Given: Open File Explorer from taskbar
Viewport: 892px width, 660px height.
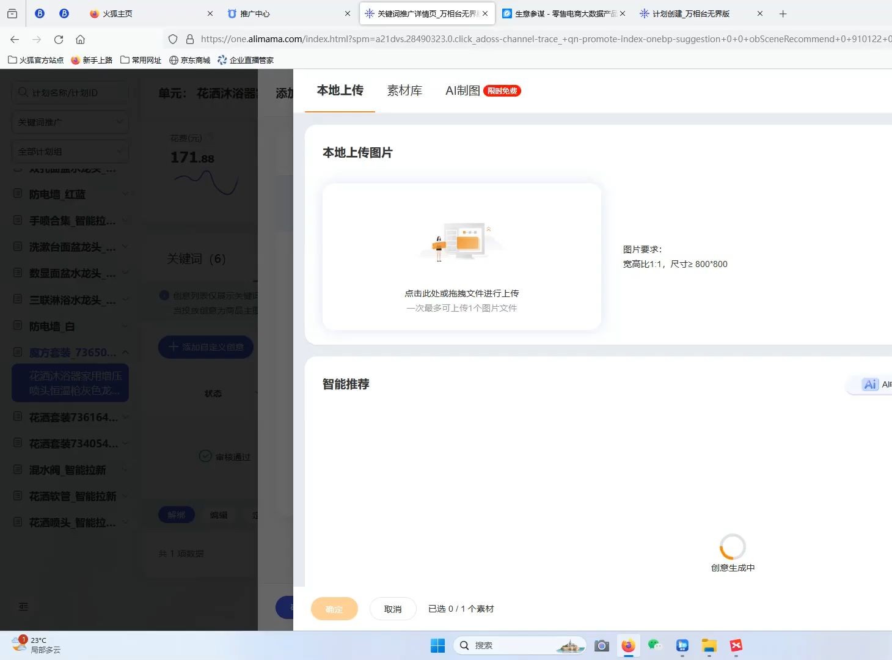Looking at the screenshot, I should tap(709, 645).
